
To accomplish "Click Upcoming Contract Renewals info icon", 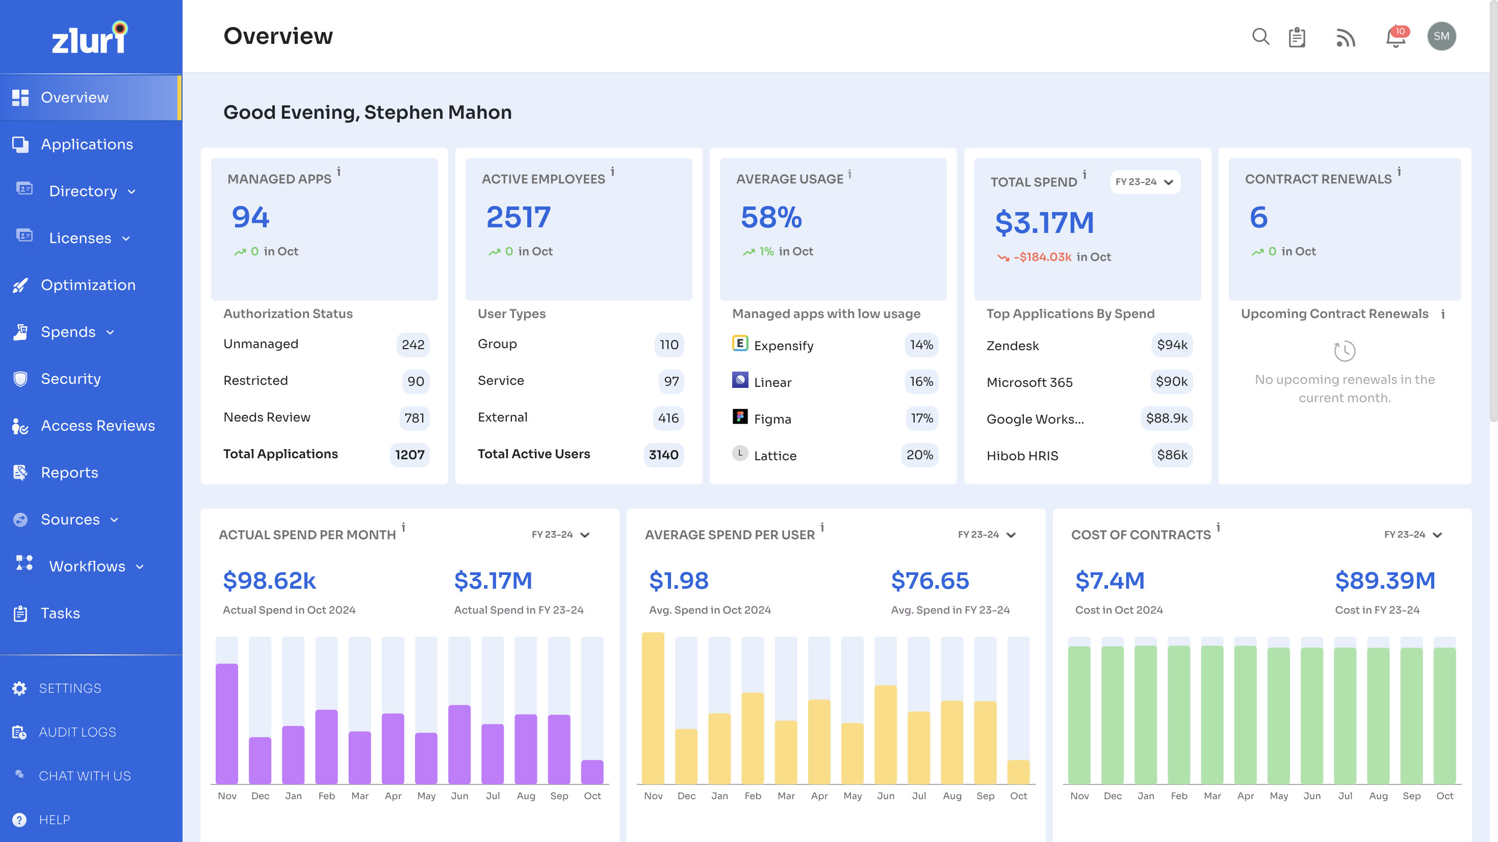I will [1443, 314].
